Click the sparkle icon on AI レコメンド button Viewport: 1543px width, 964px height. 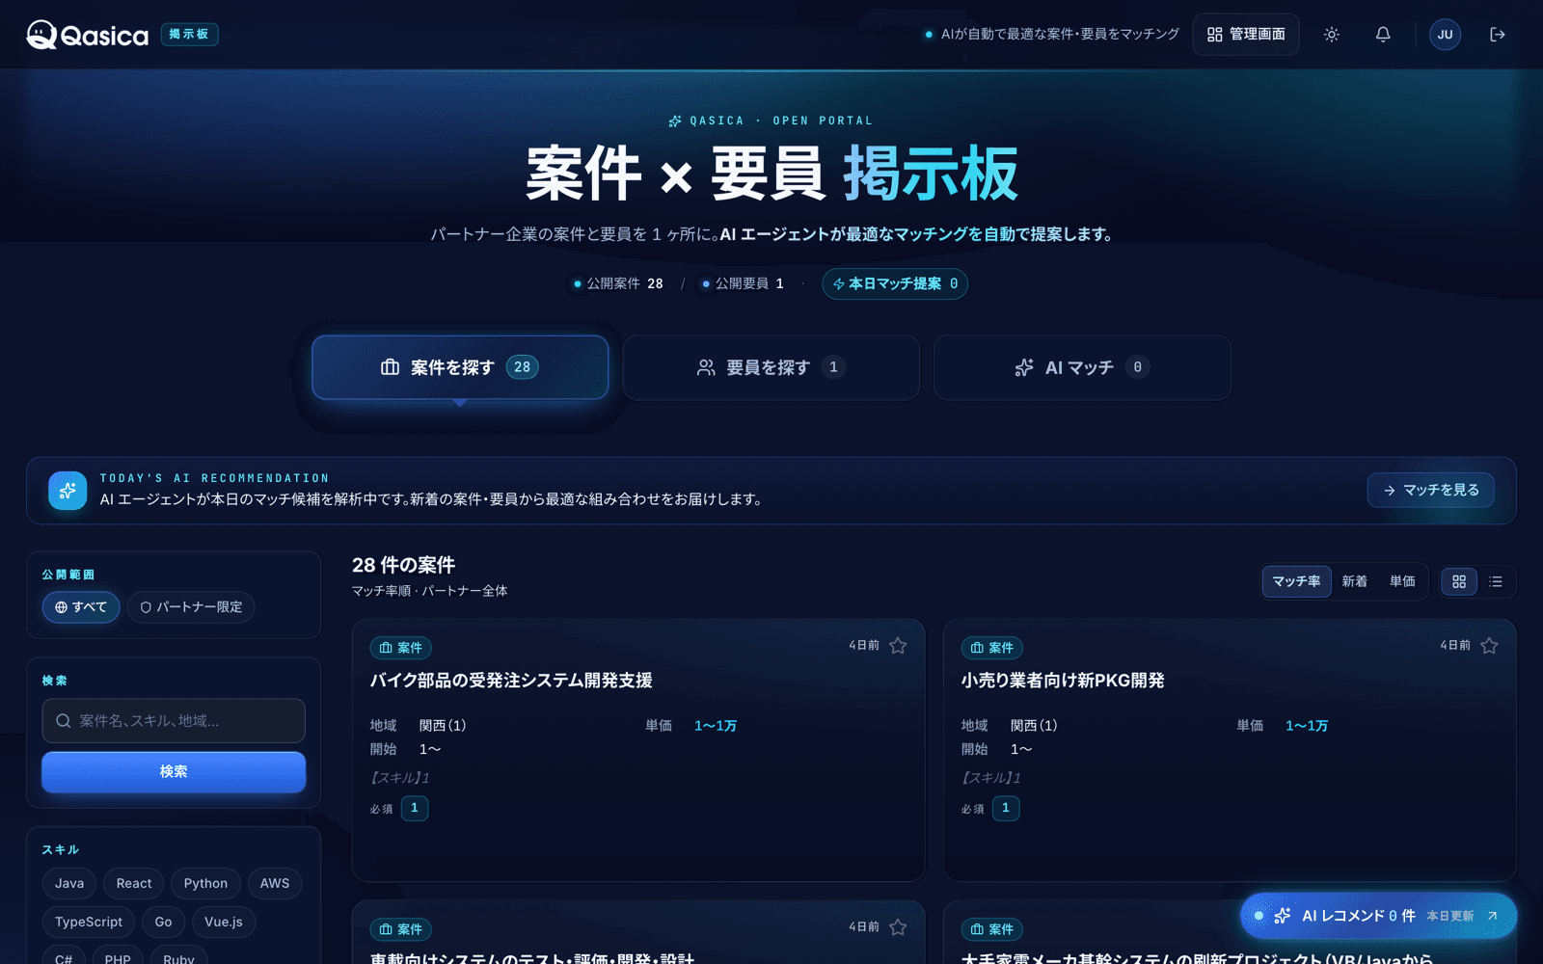[x=1283, y=916]
